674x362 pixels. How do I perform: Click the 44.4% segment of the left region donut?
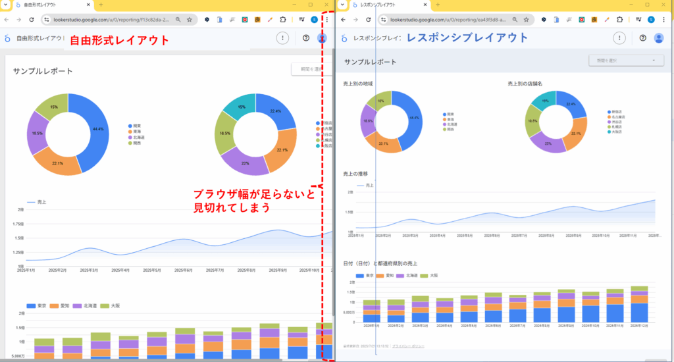97,130
